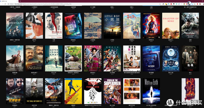Close the current movie library tab
Viewport: 204px width, 108px height.
point(17,1)
